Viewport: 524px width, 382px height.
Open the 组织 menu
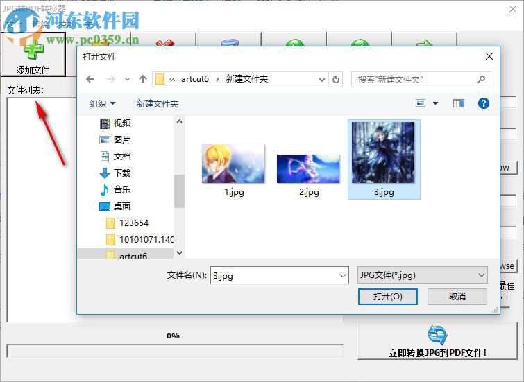[102, 103]
